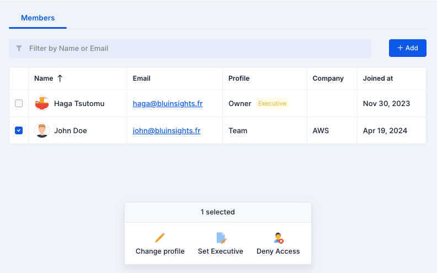
Task: Uncheck the John Doe row checkbox
Action: click(19, 130)
